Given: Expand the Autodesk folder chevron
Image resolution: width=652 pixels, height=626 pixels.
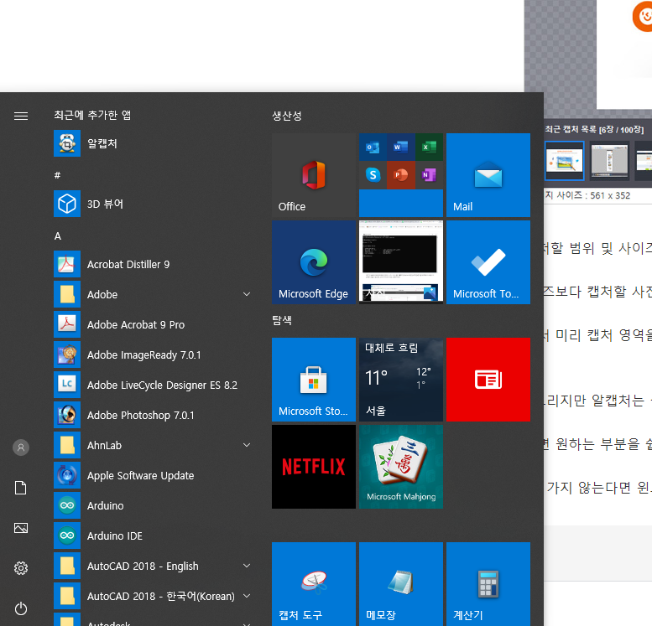Looking at the screenshot, I should click(247, 623).
